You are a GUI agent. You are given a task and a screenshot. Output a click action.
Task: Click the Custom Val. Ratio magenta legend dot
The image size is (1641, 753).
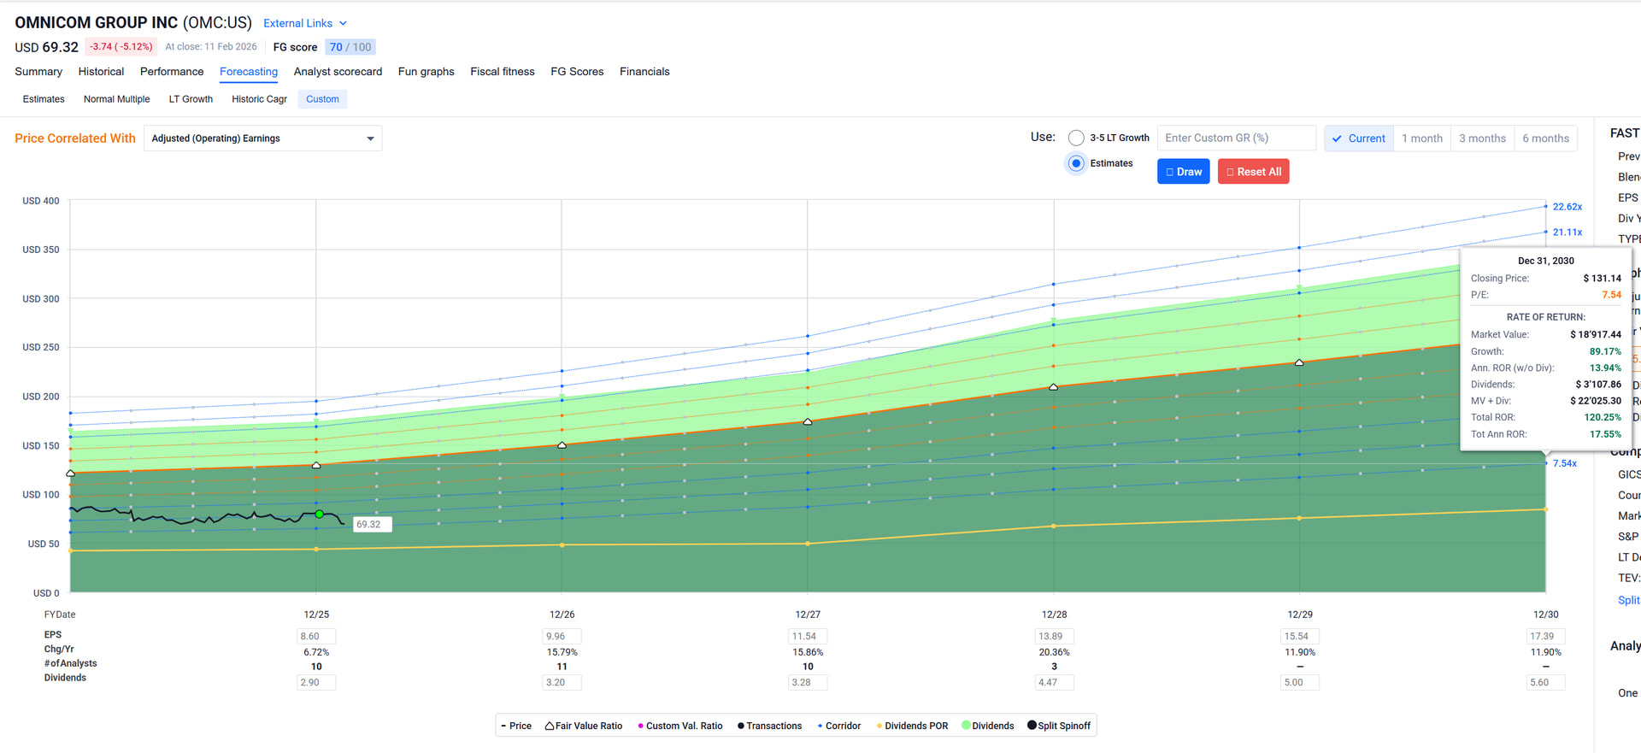(x=640, y=726)
